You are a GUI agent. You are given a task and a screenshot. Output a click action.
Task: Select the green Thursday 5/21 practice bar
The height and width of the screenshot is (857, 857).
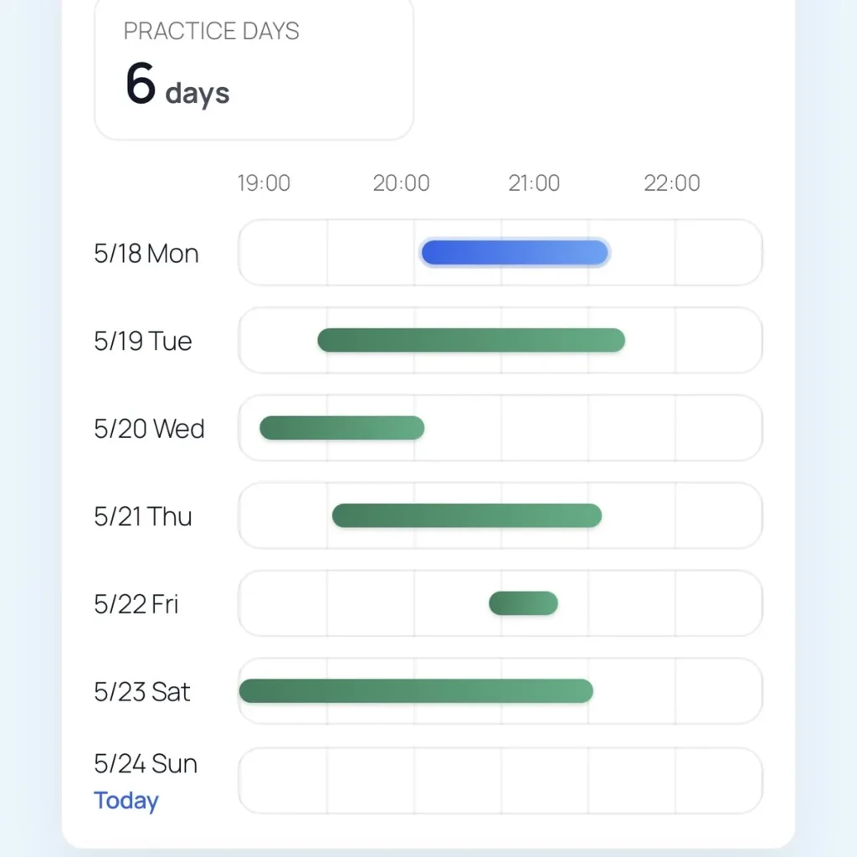pyautogui.click(x=467, y=516)
